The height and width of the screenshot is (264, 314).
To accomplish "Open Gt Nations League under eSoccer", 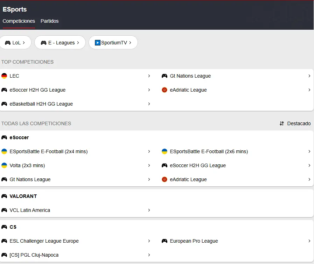I will [30, 179].
